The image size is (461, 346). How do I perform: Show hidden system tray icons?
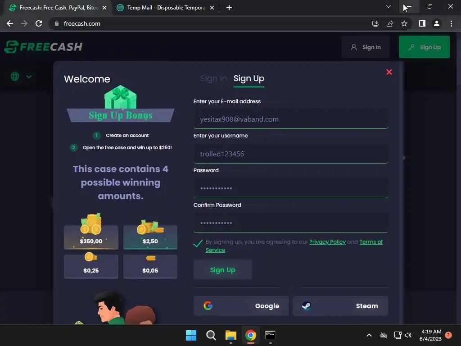click(369, 335)
